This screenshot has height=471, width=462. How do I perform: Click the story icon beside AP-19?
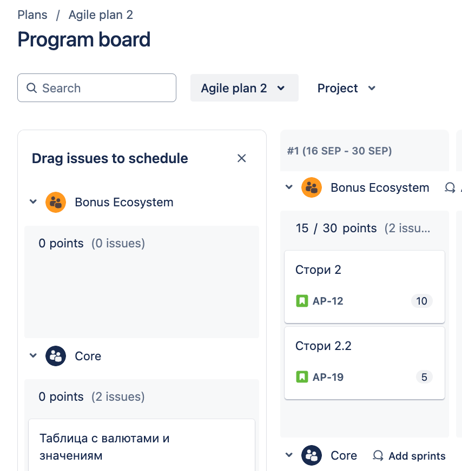pyautogui.click(x=302, y=376)
